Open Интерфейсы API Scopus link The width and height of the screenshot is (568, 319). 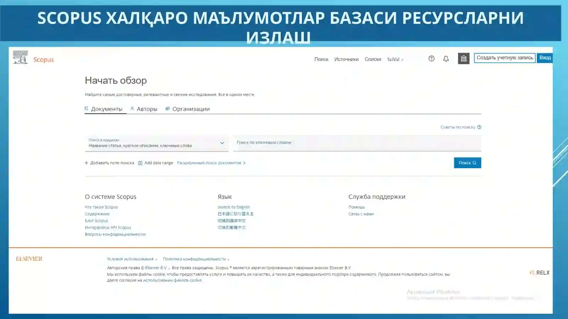[108, 227]
